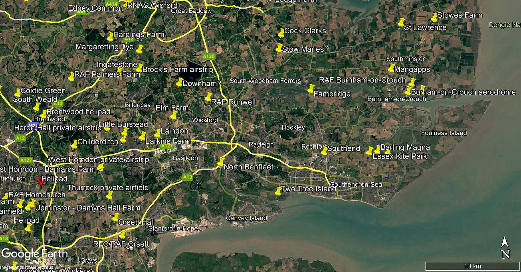Select the Stowes Farm pushpin
Screen dimensions: 521x272
434,17
